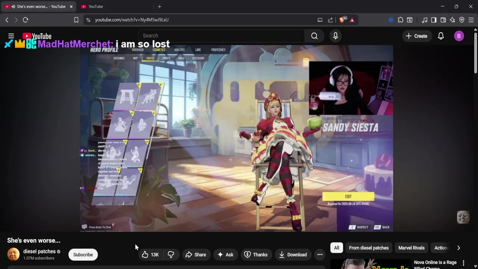Select the All filter chip

336,248
